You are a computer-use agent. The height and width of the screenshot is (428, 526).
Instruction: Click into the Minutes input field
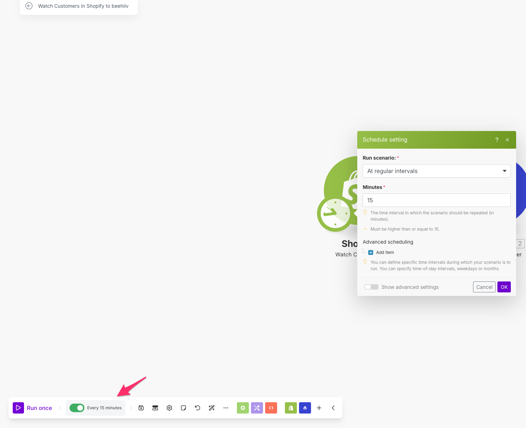(436, 200)
